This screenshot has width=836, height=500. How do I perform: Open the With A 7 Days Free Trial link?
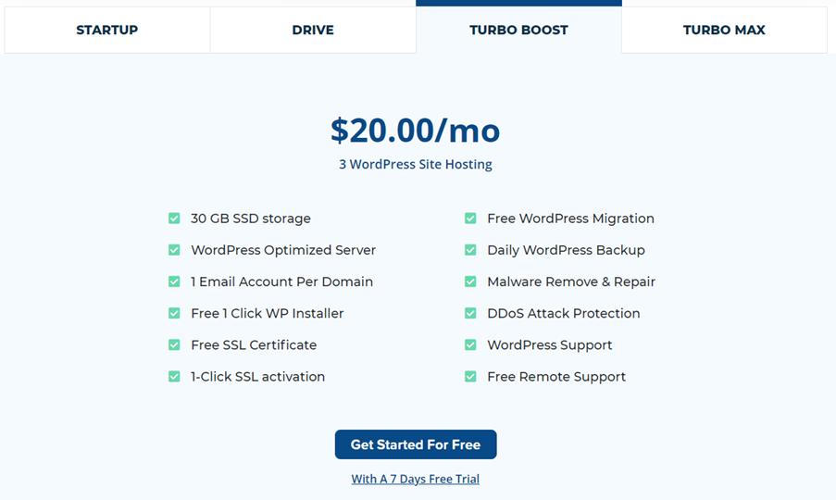coord(416,479)
